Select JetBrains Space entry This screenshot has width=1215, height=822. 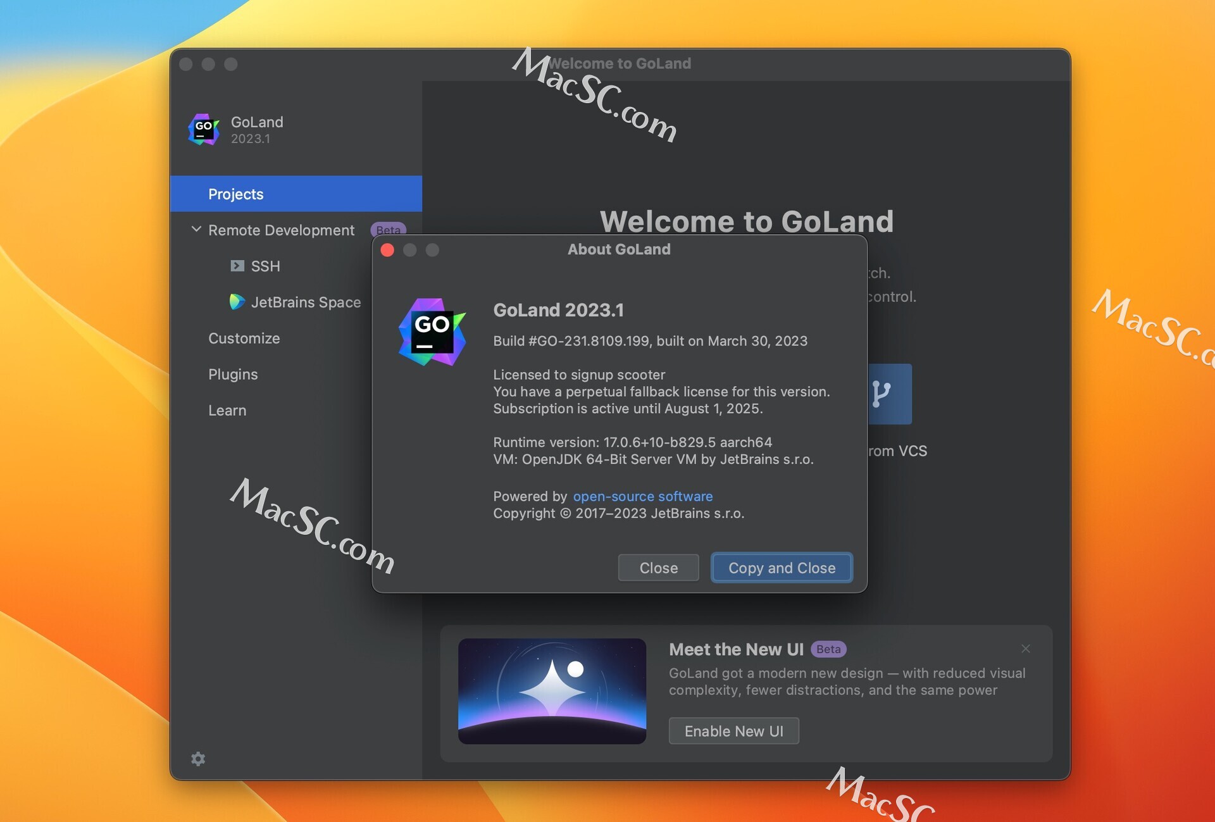tap(306, 302)
